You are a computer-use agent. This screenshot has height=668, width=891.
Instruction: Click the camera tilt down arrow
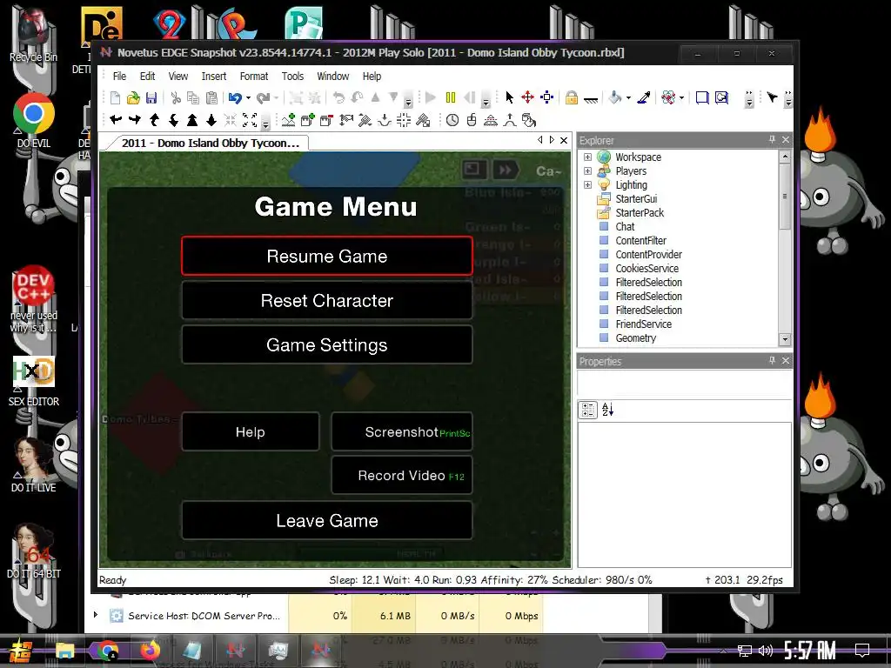(173, 120)
